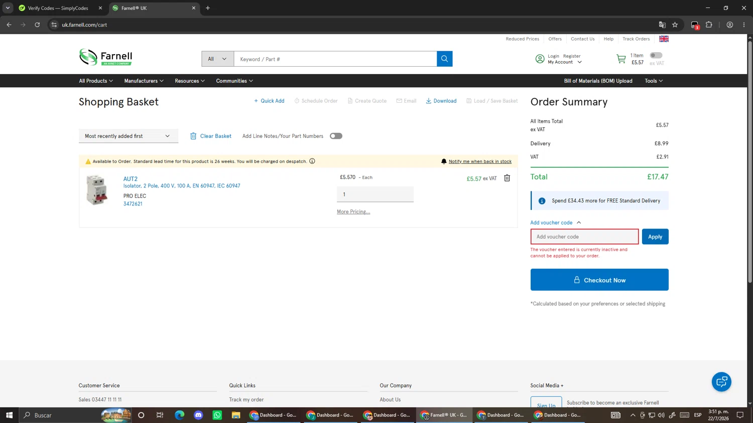This screenshot has height=423, width=753.
Task: Focus the Keyword / Part # search box
Action: coord(335,59)
